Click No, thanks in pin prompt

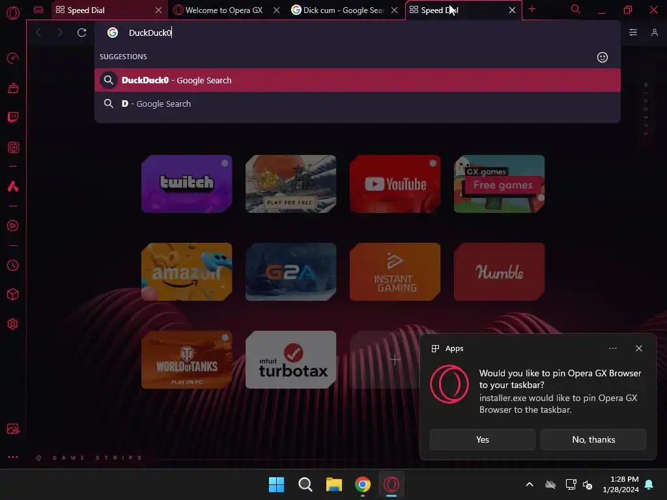coord(593,439)
